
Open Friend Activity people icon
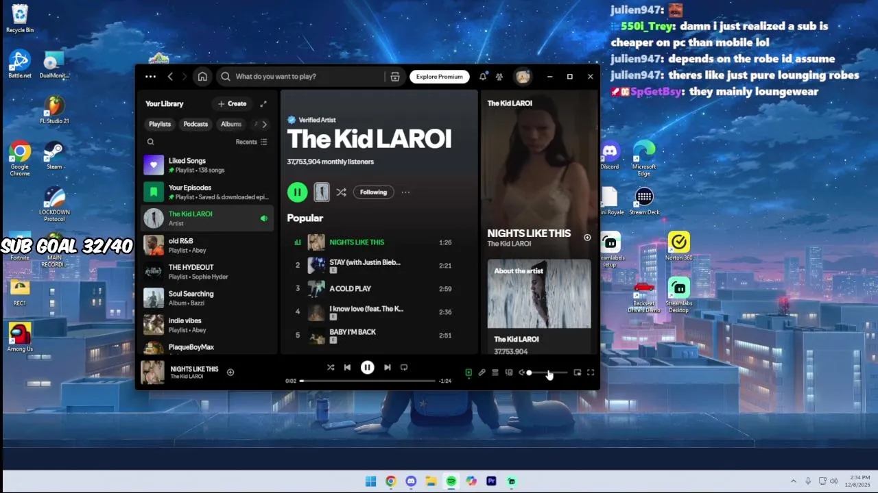(499, 77)
